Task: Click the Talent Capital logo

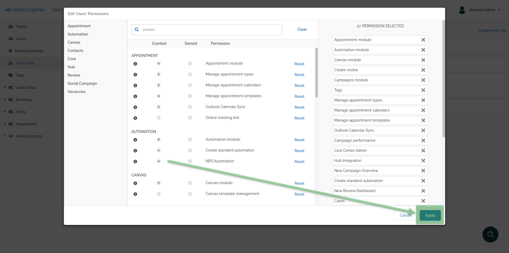Action: pos(24,10)
